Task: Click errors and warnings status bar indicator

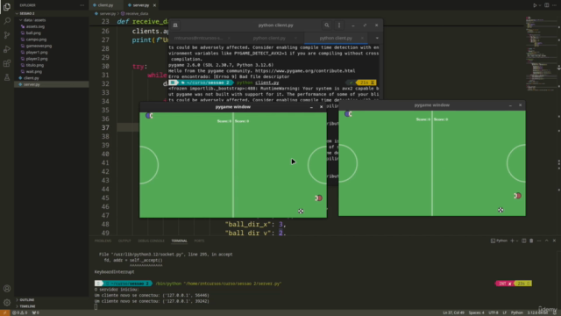Action: (x=20, y=312)
